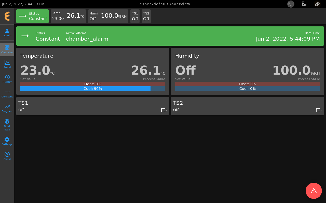Click the Humidity card heading
The height and width of the screenshot is (203, 326).
coord(187,56)
